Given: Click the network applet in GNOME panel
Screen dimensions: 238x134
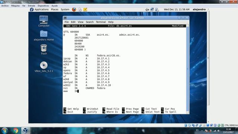Looking at the screenshot, I should click(x=152, y=10).
